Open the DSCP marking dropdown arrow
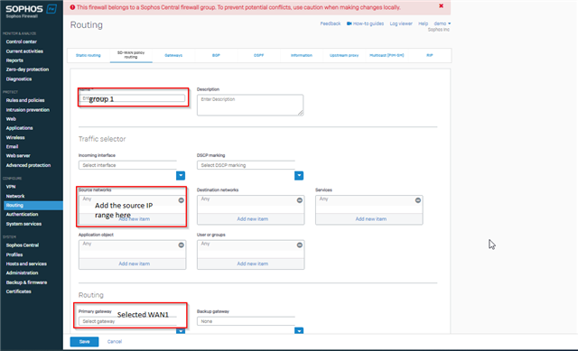The image size is (578, 351). [299, 176]
